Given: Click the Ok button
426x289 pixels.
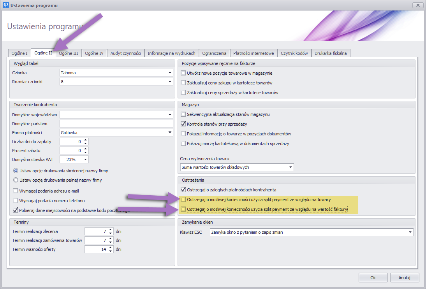Looking at the screenshot, I should tap(373, 278).
